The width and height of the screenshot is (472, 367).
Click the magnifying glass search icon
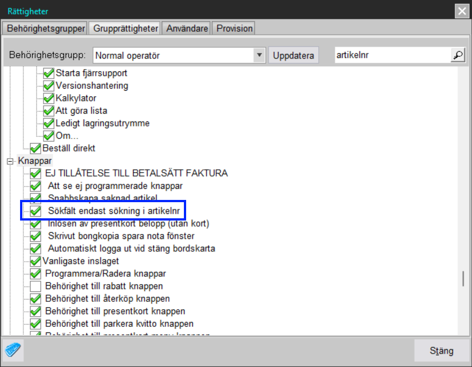(458, 55)
